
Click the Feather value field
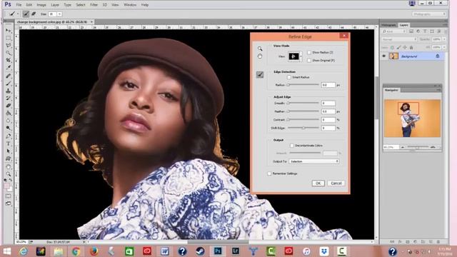[x=328, y=111]
